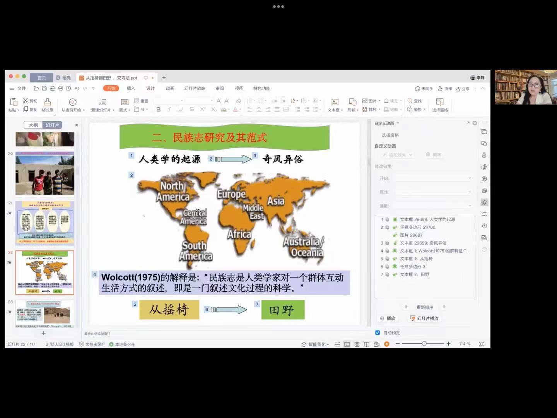Click the 复制 copy icon

[26, 110]
